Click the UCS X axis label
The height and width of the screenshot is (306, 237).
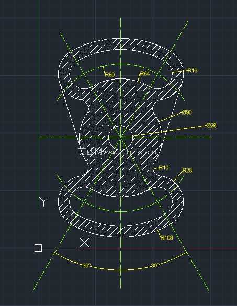[84, 243]
